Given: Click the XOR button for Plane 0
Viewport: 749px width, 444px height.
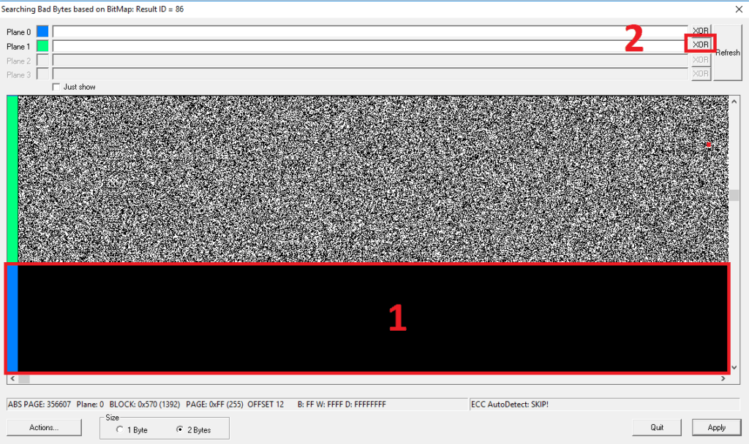Looking at the screenshot, I should pyautogui.click(x=701, y=30).
